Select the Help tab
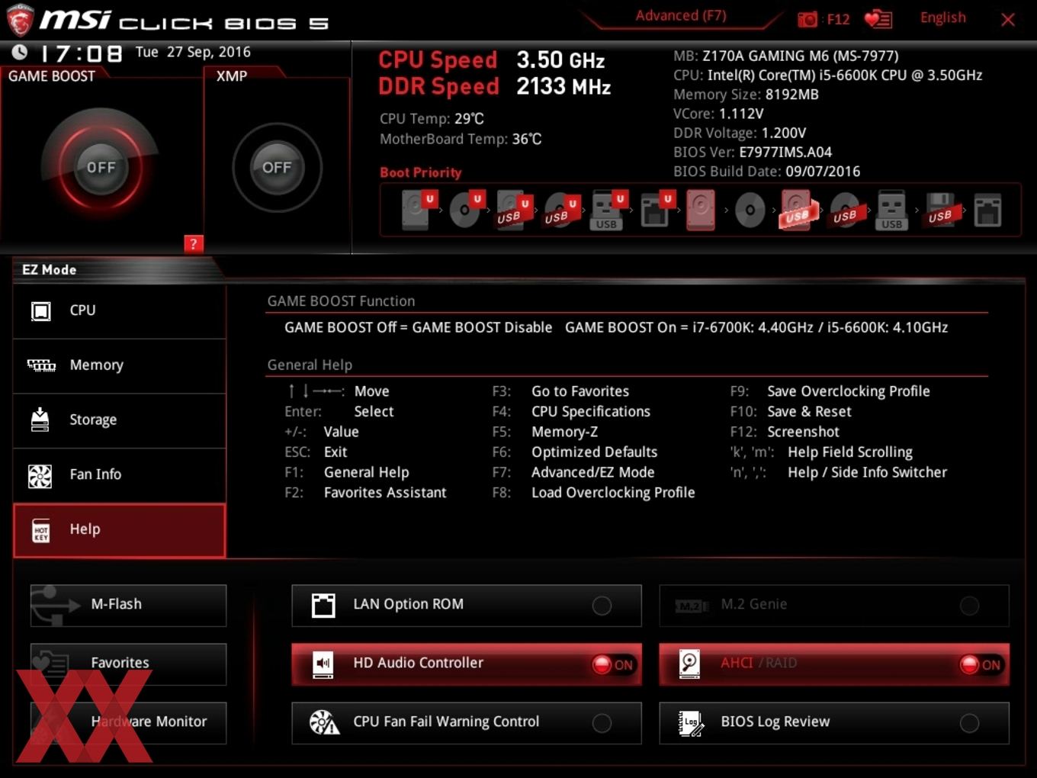 pyautogui.click(x=120, y=530)
